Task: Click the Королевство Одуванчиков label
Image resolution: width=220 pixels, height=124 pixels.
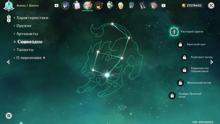Action: (x=200, y=70)
